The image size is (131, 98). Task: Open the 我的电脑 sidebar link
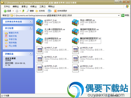[13, 43]
